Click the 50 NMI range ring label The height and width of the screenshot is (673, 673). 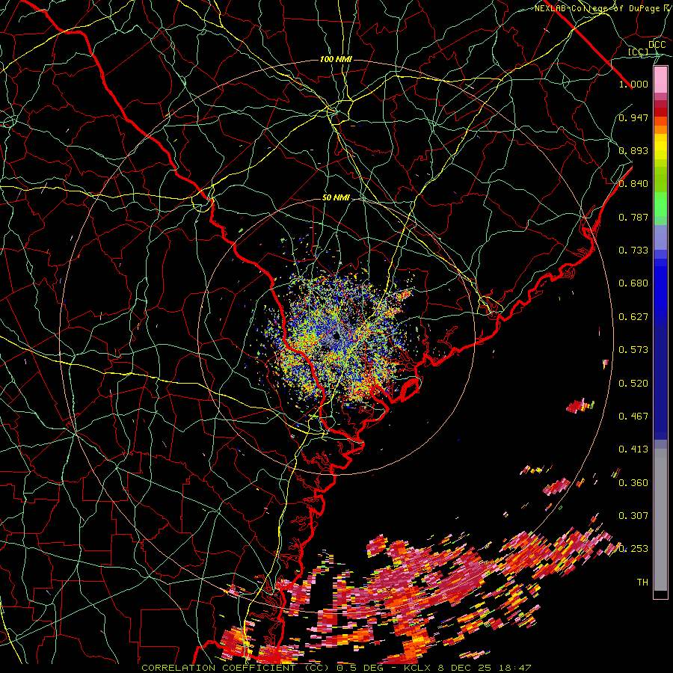pos(336,198)
